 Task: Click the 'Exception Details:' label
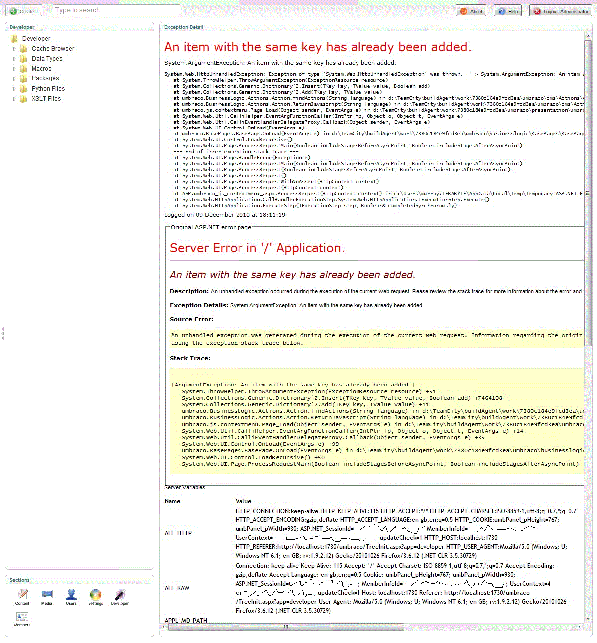coord(199,305)
